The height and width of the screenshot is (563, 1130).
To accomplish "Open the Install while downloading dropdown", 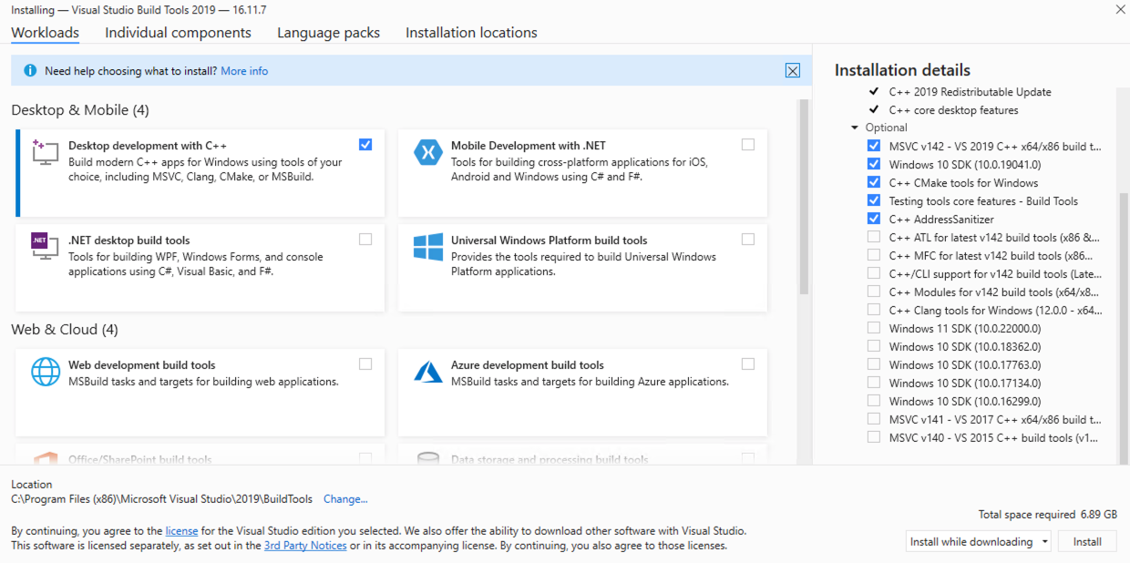I will point(978,541).
